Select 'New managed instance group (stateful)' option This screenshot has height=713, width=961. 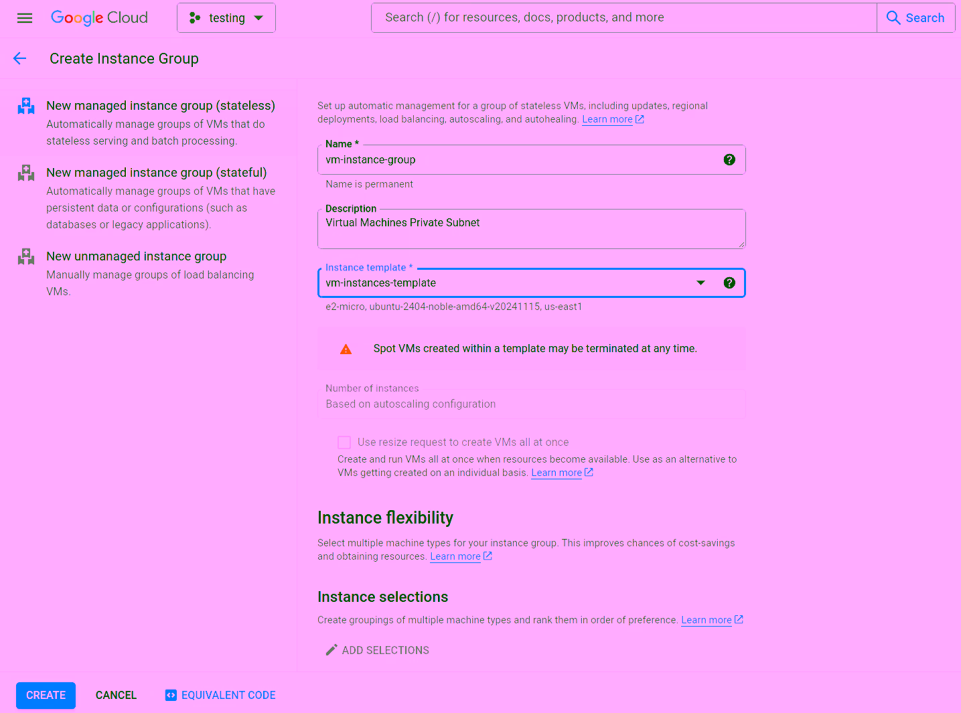(157, 172)
